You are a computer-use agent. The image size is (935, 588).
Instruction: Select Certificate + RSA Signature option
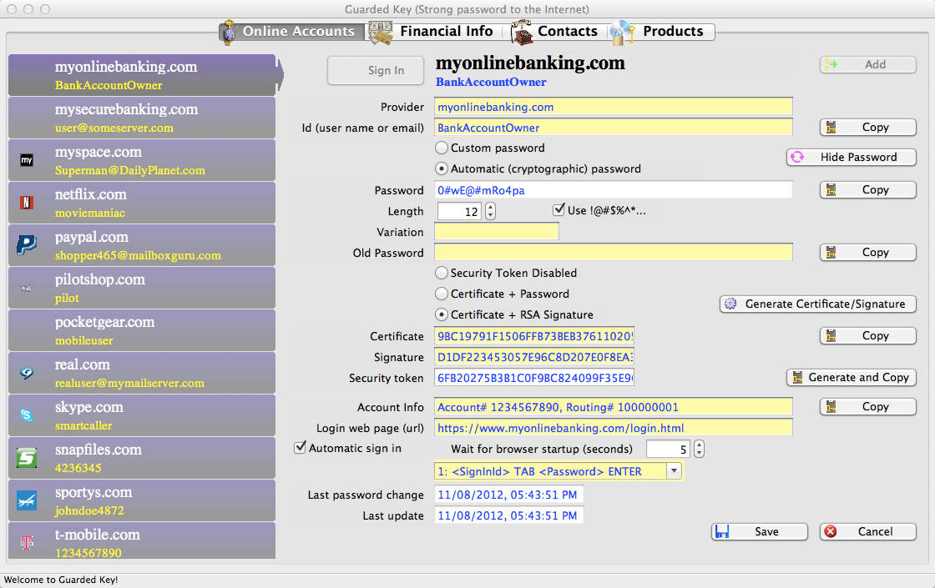[x=442, y=314]
